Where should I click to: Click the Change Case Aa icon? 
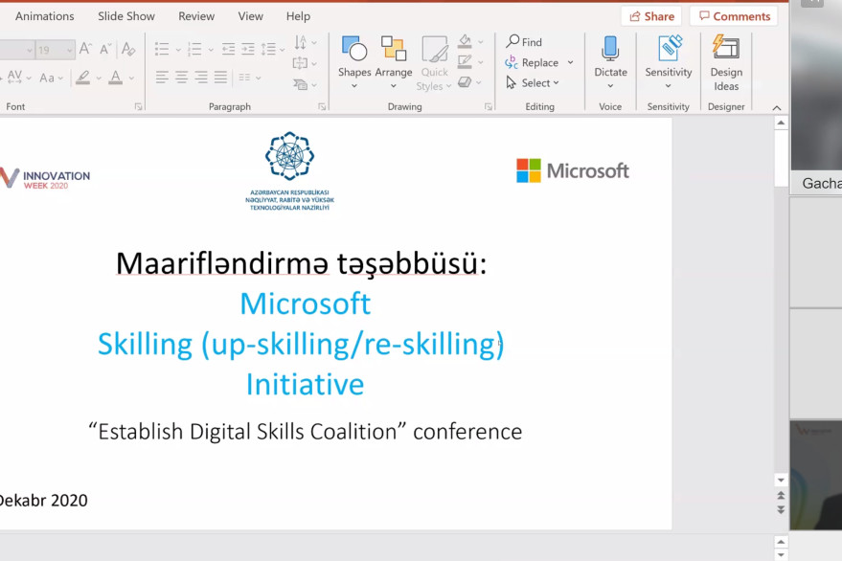(x=47, y=78)
